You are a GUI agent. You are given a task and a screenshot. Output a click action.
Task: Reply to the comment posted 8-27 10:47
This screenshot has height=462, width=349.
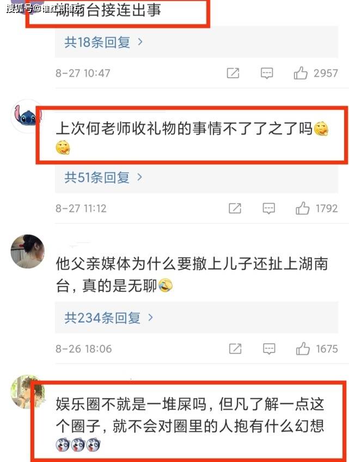(x=267, y=73)
